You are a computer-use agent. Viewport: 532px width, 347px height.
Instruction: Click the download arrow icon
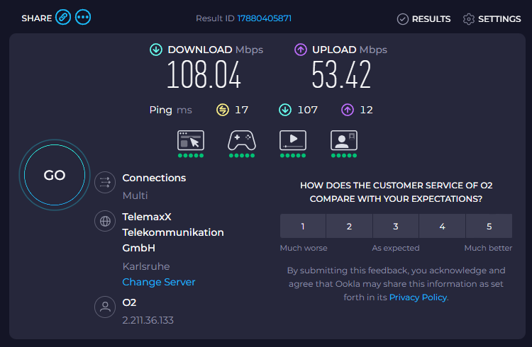click(x=156, y=50)
